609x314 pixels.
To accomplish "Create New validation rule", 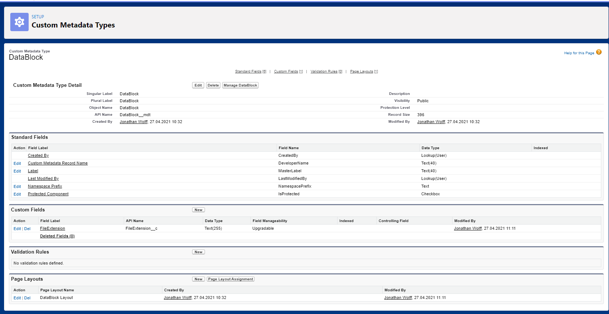I will (x=198, y=252).
